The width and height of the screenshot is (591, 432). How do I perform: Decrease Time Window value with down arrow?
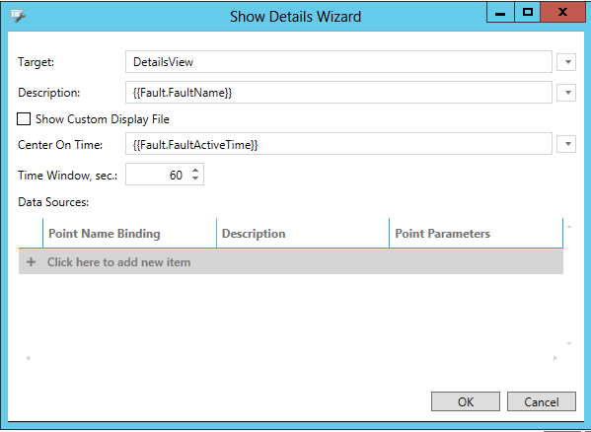195,178
